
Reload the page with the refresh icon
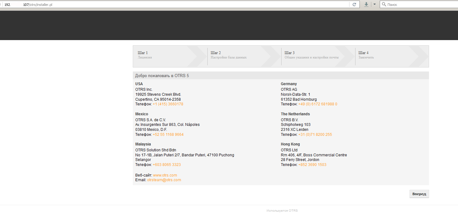tap(354, 4)
